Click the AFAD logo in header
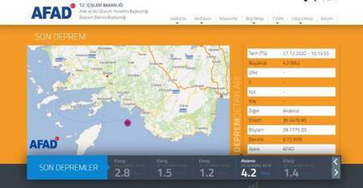 click(x=53, y=12)
